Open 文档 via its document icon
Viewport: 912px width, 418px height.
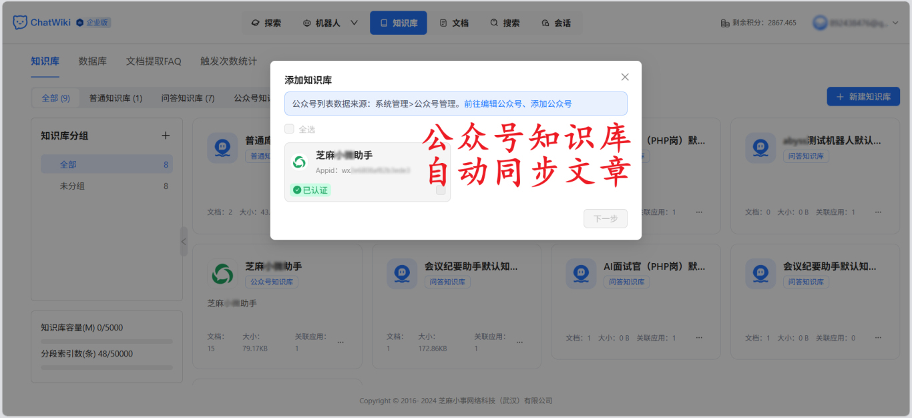[x=444, y=22]
